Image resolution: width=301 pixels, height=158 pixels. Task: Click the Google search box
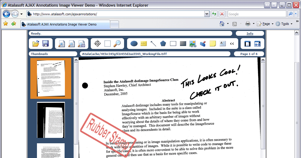pyautogui.click(x=257, y=14)
